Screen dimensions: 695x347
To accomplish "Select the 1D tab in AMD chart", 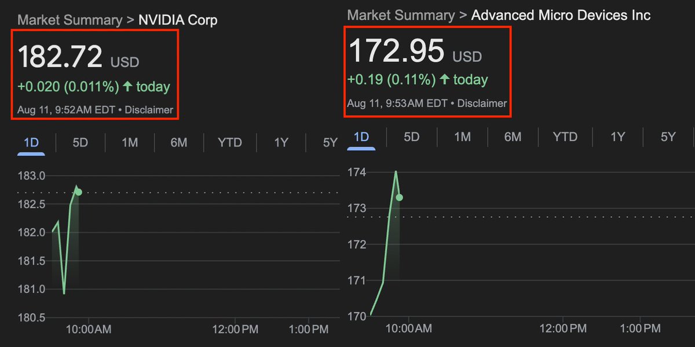I will tap(361, 137).
